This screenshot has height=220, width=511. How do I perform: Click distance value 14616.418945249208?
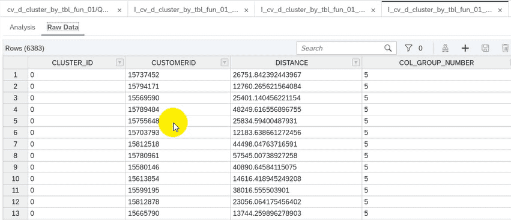(267, 179)
